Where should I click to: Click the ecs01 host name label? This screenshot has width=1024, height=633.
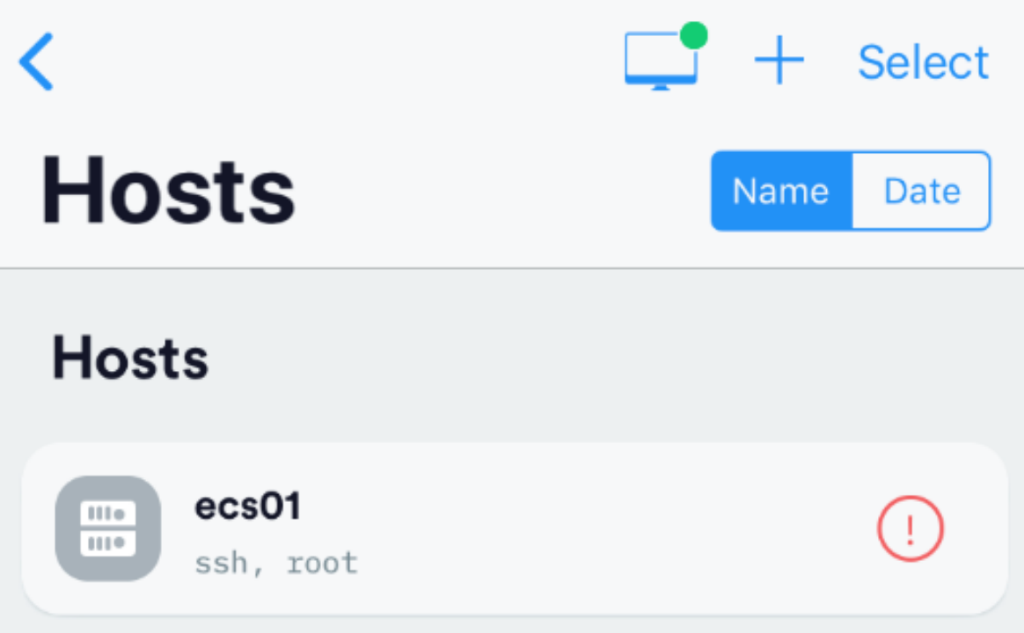point(248,506)
